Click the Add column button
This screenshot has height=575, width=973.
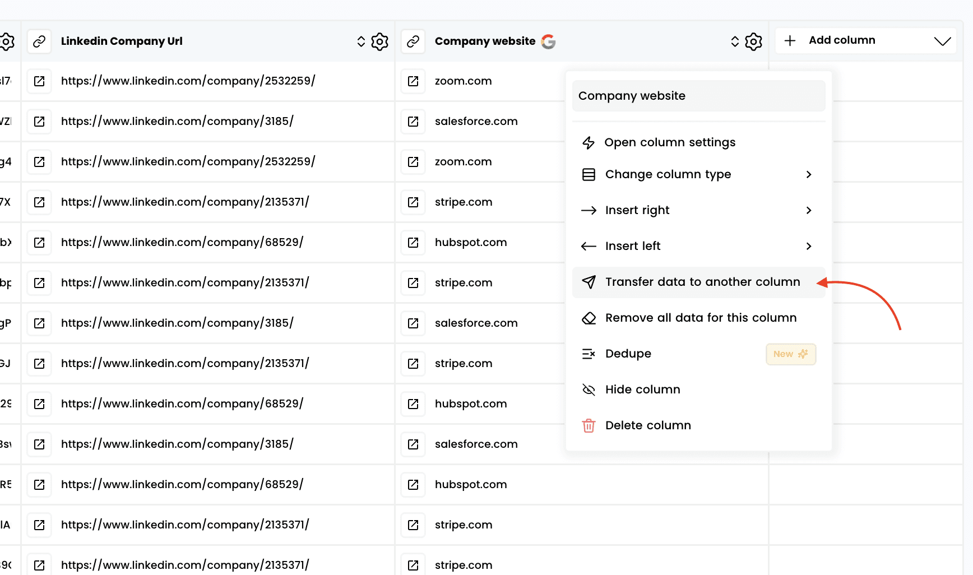click(x=866, y=41)
